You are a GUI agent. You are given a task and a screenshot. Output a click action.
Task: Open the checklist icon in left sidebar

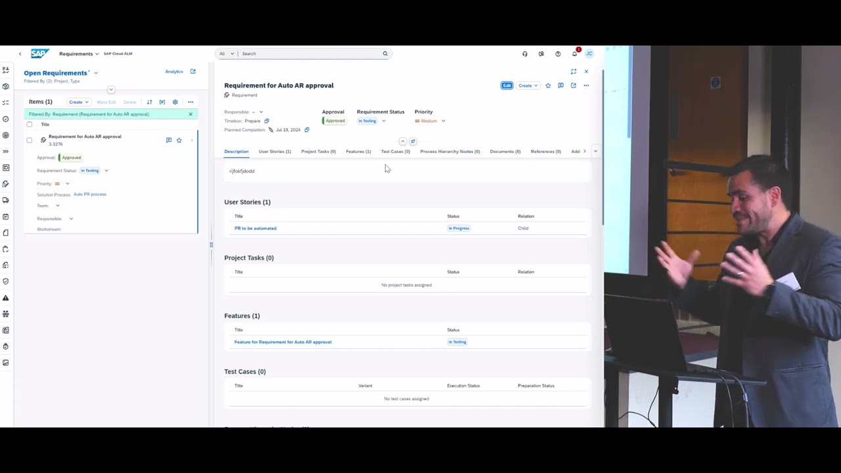(x=6, y=102)
